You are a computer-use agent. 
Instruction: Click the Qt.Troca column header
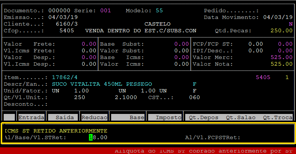277,117
